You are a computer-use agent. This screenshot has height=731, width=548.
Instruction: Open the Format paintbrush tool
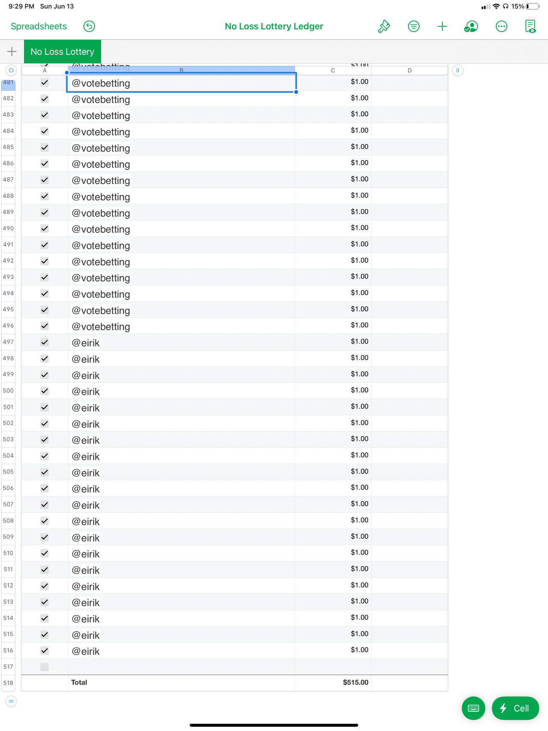pyautogui.click(x=384, y=27)
